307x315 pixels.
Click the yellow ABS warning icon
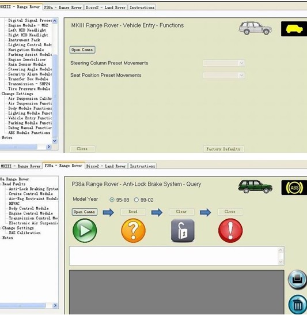coord(294,187)
